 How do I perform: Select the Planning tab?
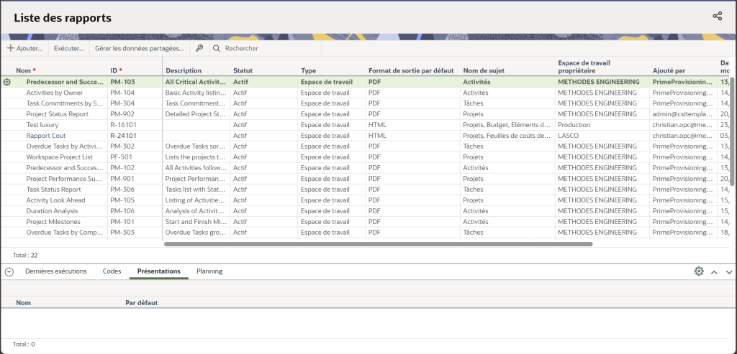pos(209,271)
